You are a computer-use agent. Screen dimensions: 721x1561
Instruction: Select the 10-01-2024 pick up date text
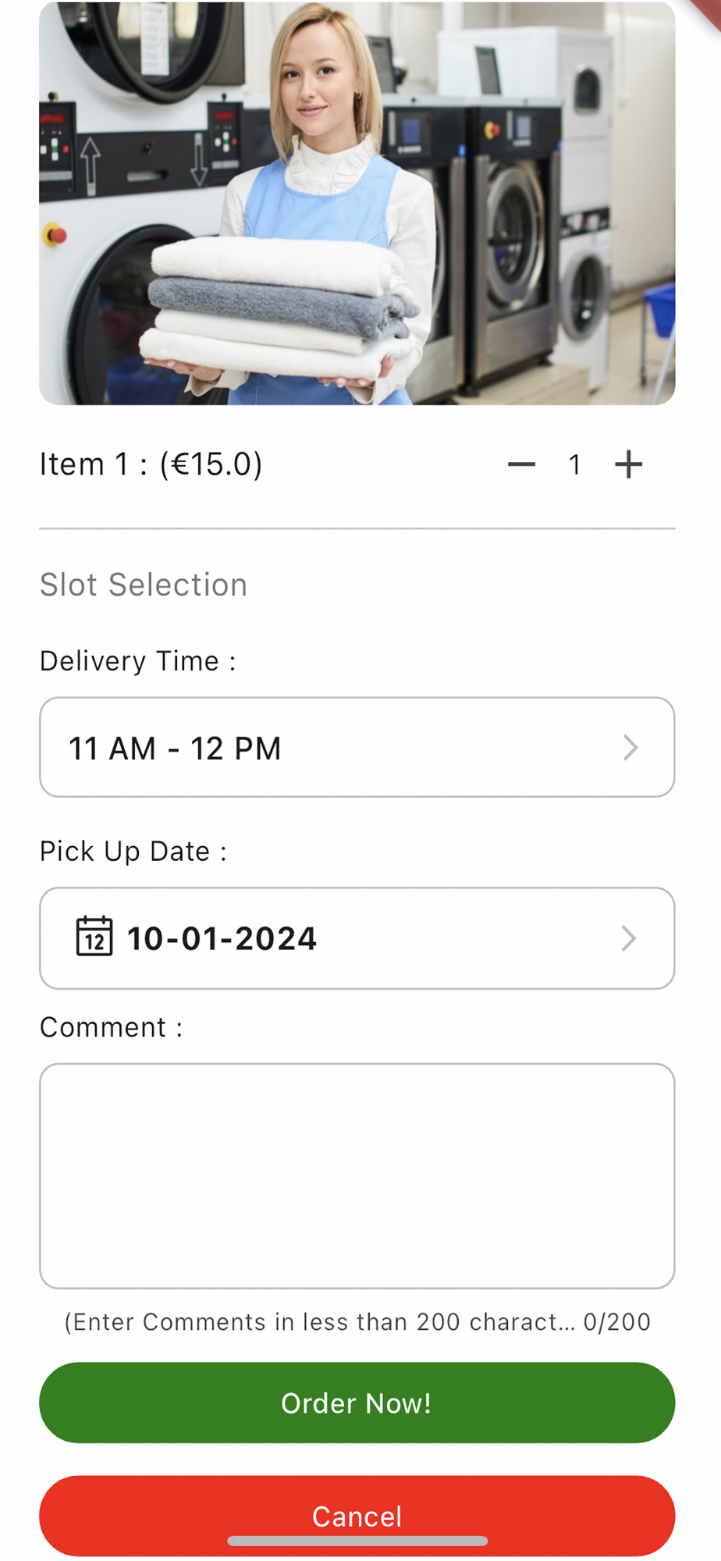coord(222,938)
